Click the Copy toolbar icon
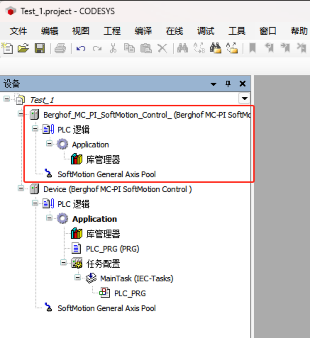The height and width of the screenshot is (338, 310). click(x=129, y=48)
